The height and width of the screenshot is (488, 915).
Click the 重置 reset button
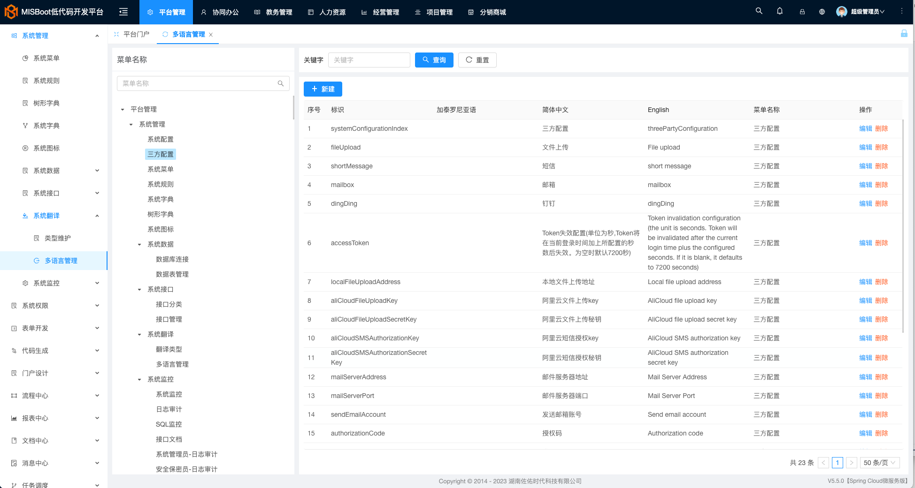click(477, 60)
